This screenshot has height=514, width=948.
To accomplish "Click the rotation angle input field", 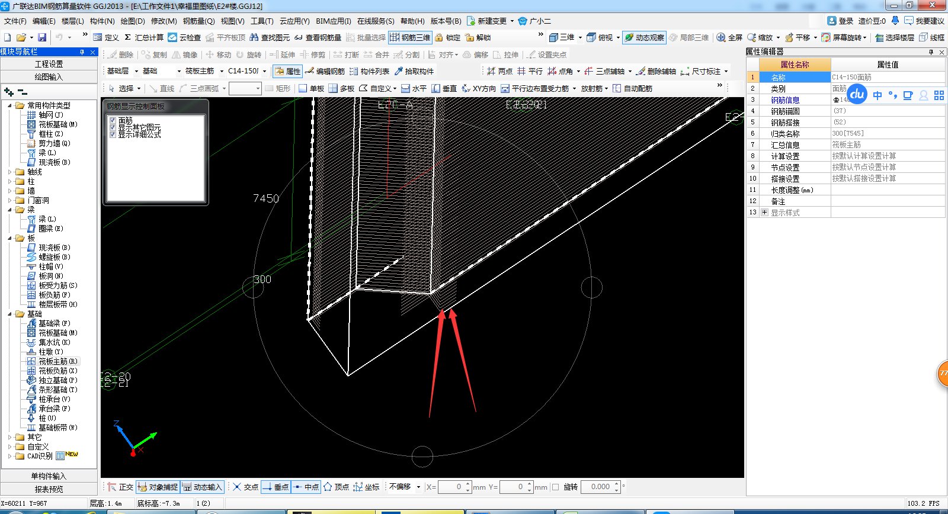I will (x=598, y=487).
